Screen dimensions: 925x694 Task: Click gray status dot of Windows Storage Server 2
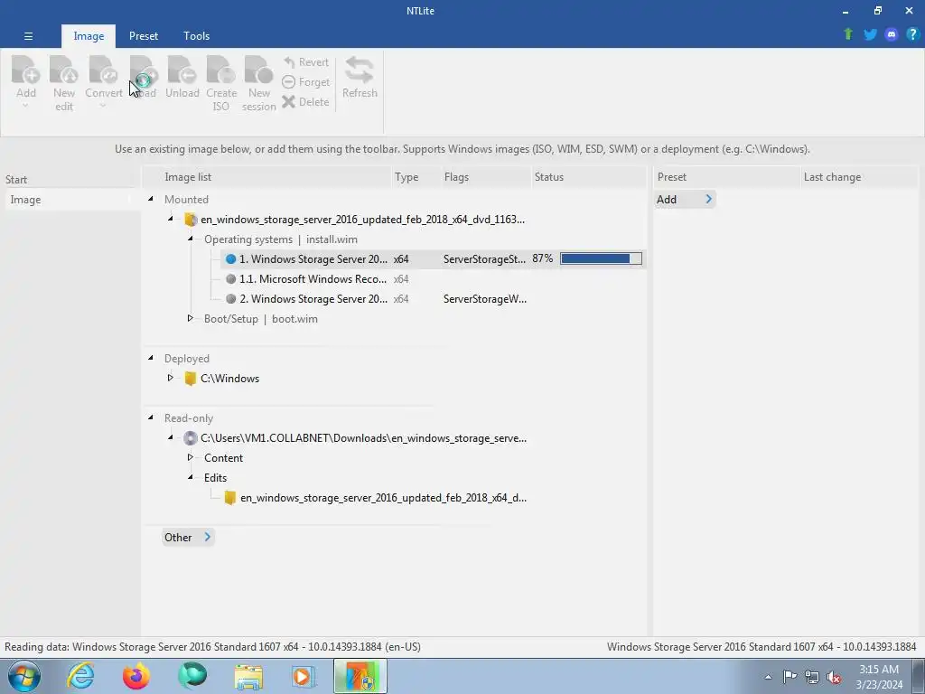tap(230, 298)
